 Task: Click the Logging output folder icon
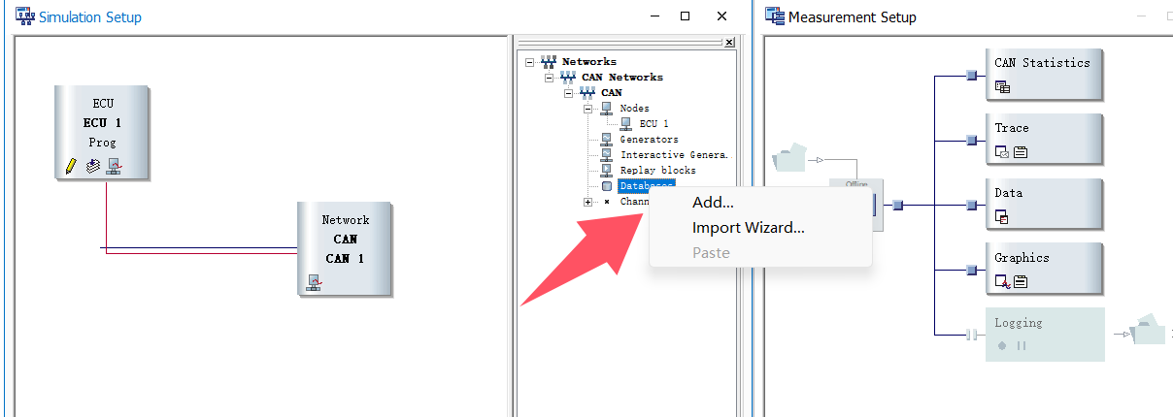tap(1150, 331)
